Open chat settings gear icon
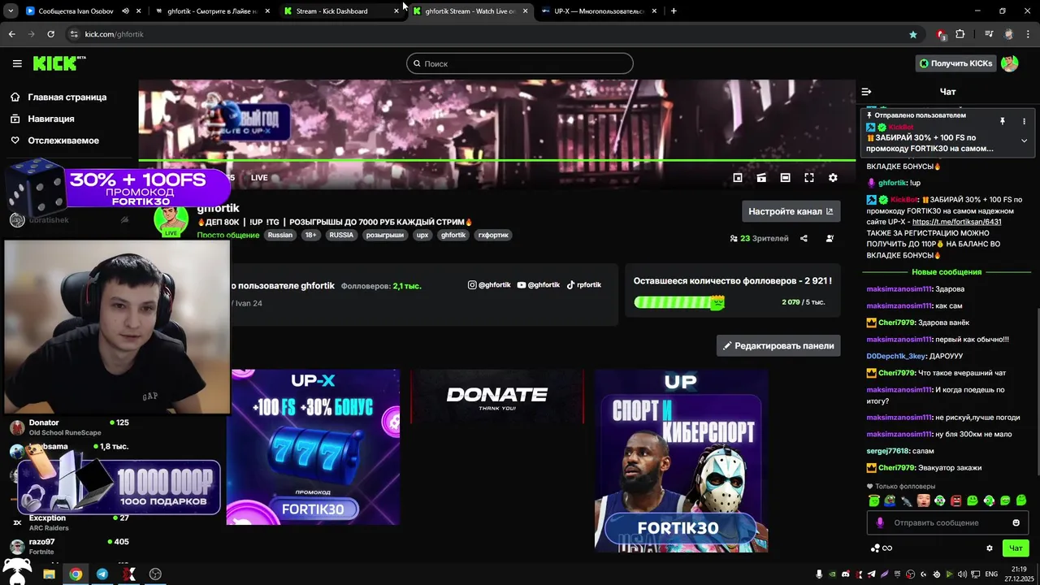Viewport: 1040px width, 585px height. [x=990, y=548]
